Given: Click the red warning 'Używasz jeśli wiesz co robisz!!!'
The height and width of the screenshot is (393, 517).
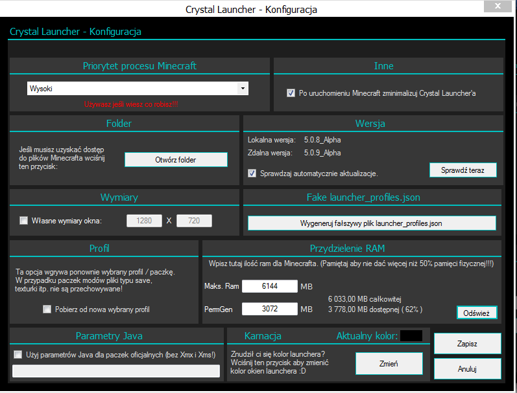Looking at the screenshot, I should [131, 104].
